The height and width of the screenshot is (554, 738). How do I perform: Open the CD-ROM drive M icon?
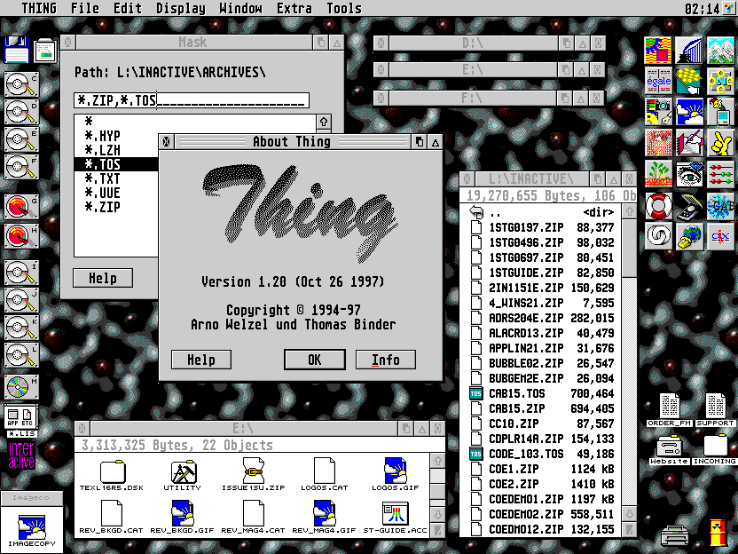point(21,386)
